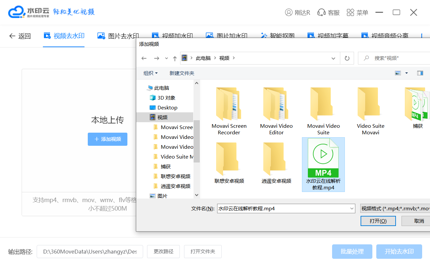Click 视频 in address breadcrumb
The width and height of the screenshot is (430, 265).
pyautogui.click(x=224, y=58)
